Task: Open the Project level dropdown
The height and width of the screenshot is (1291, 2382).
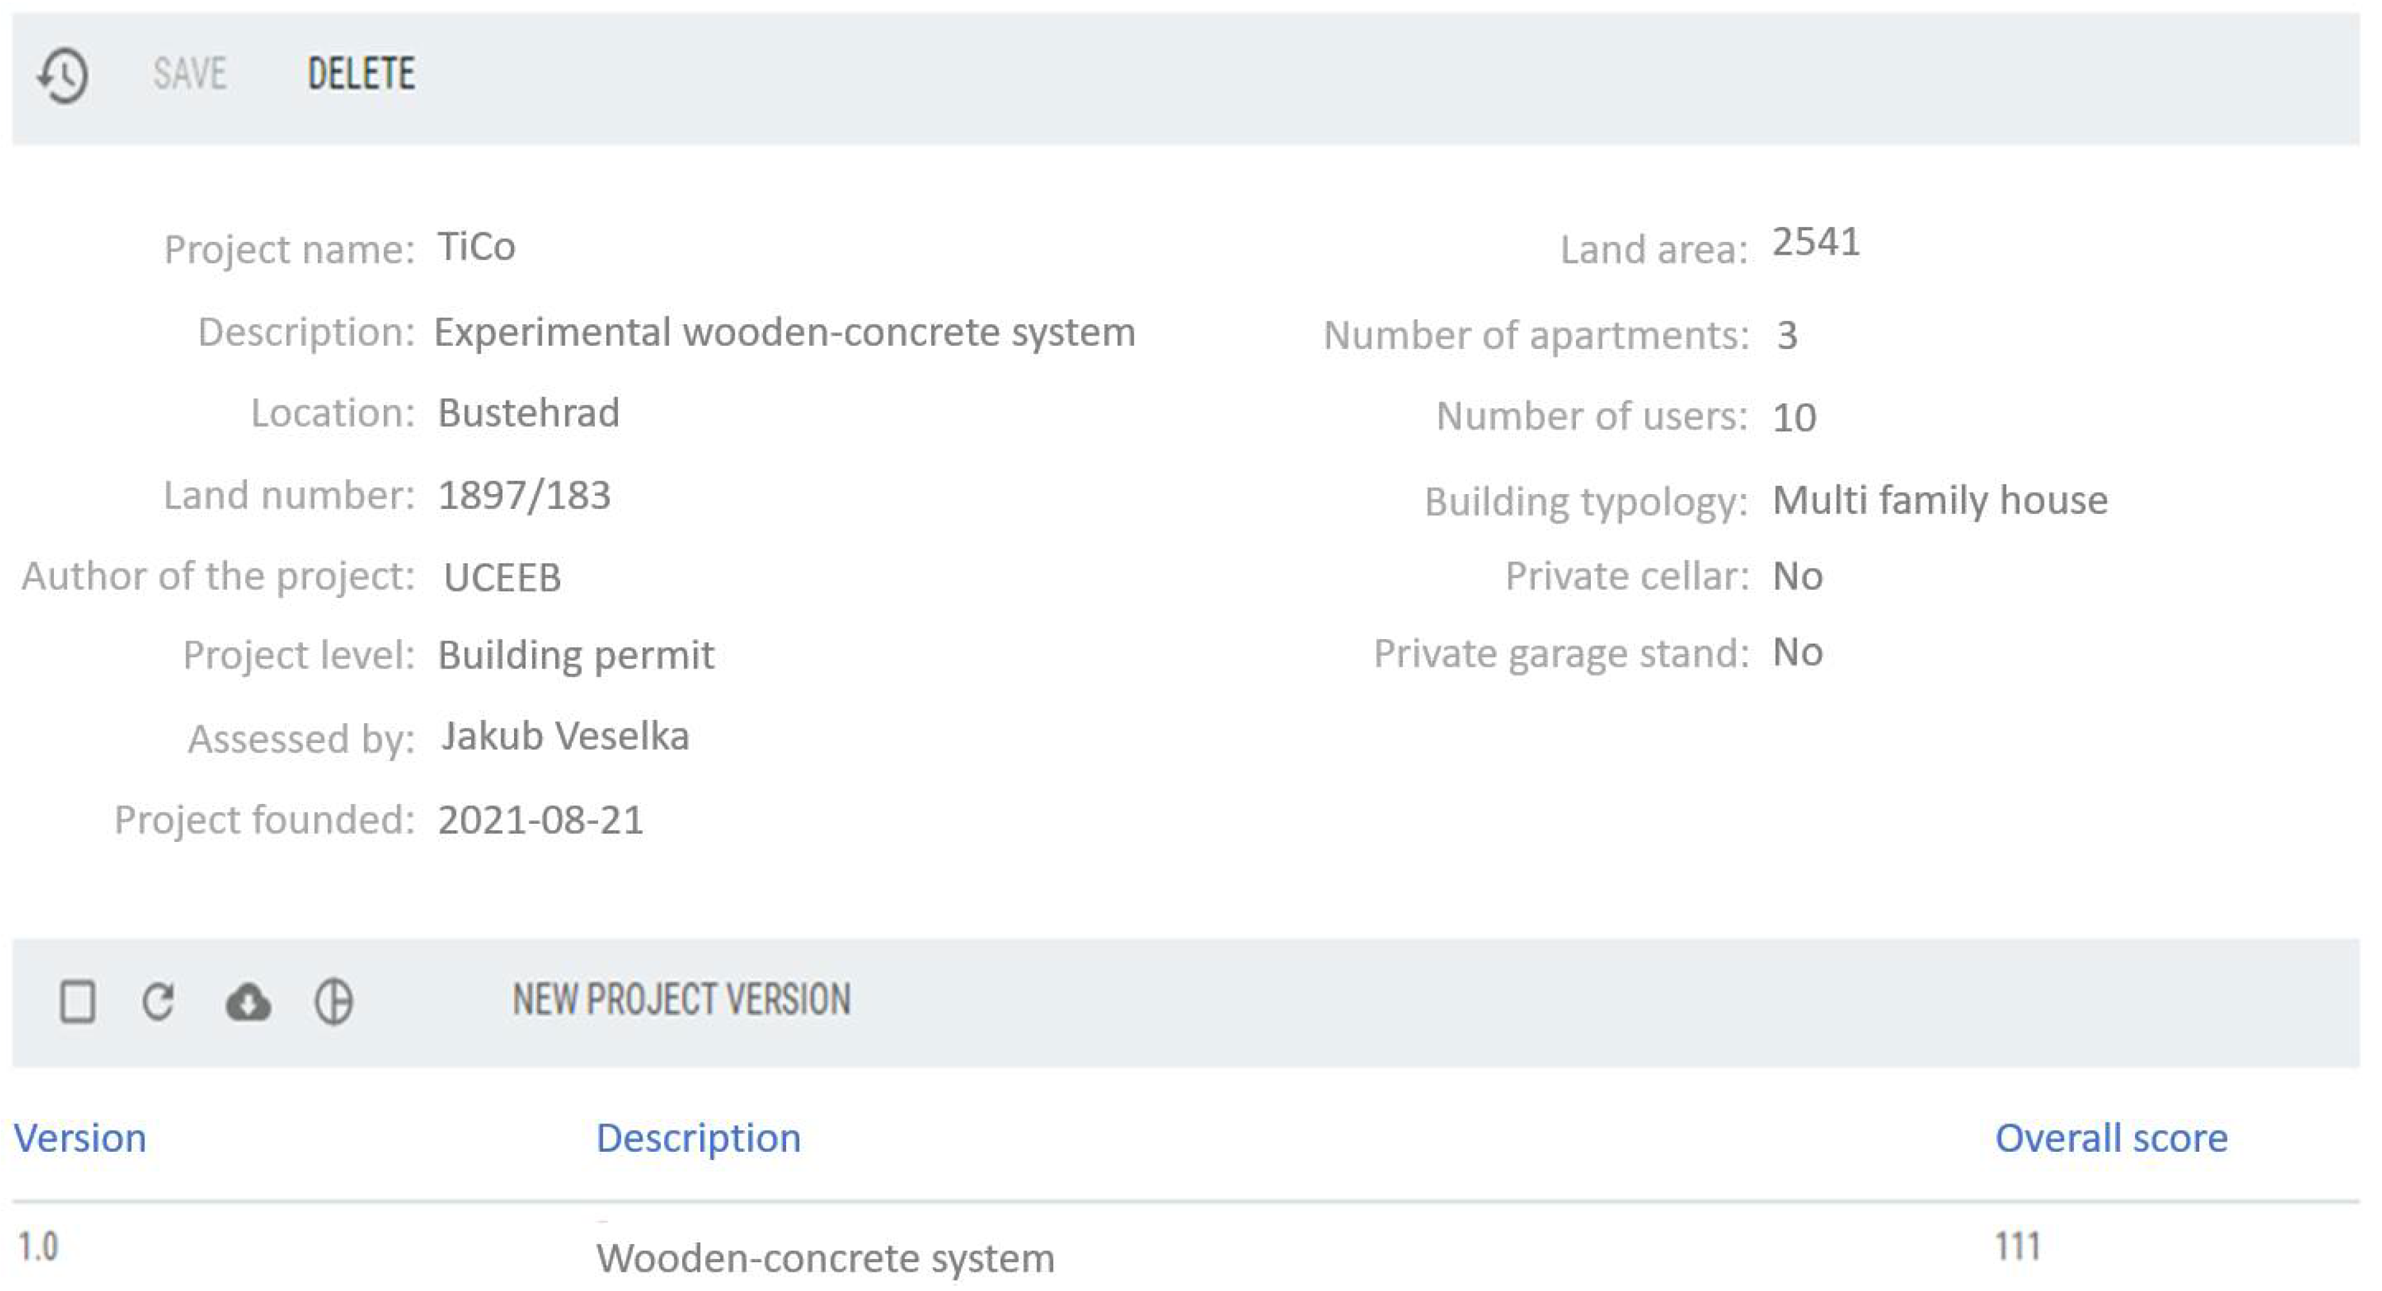Action: [x=575, y=656]
